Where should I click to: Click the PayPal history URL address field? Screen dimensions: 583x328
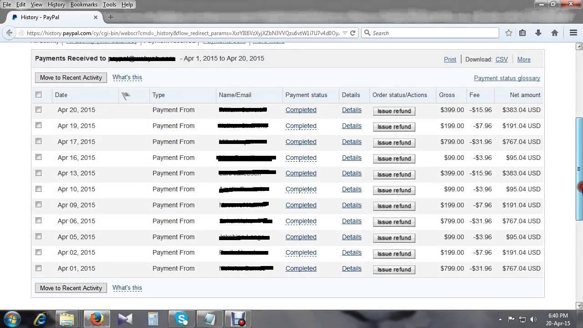pyautogui.click(x=183, y=33)
